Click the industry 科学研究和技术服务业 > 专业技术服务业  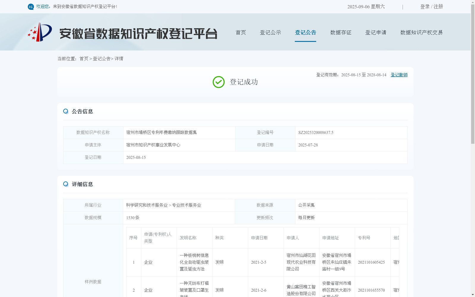click(x=164, y=205)
